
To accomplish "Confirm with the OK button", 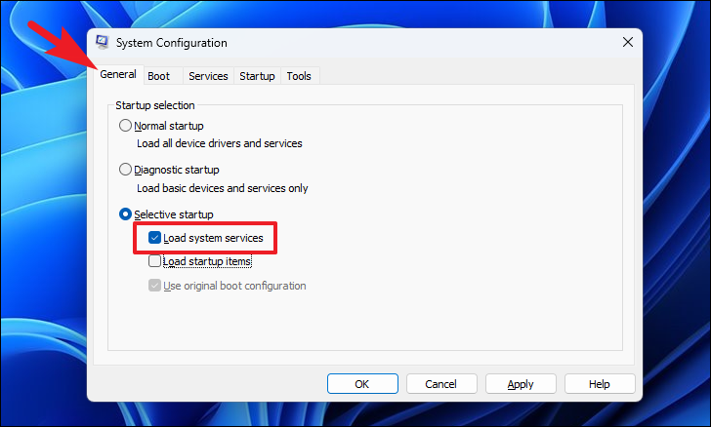I will point(362,384).
